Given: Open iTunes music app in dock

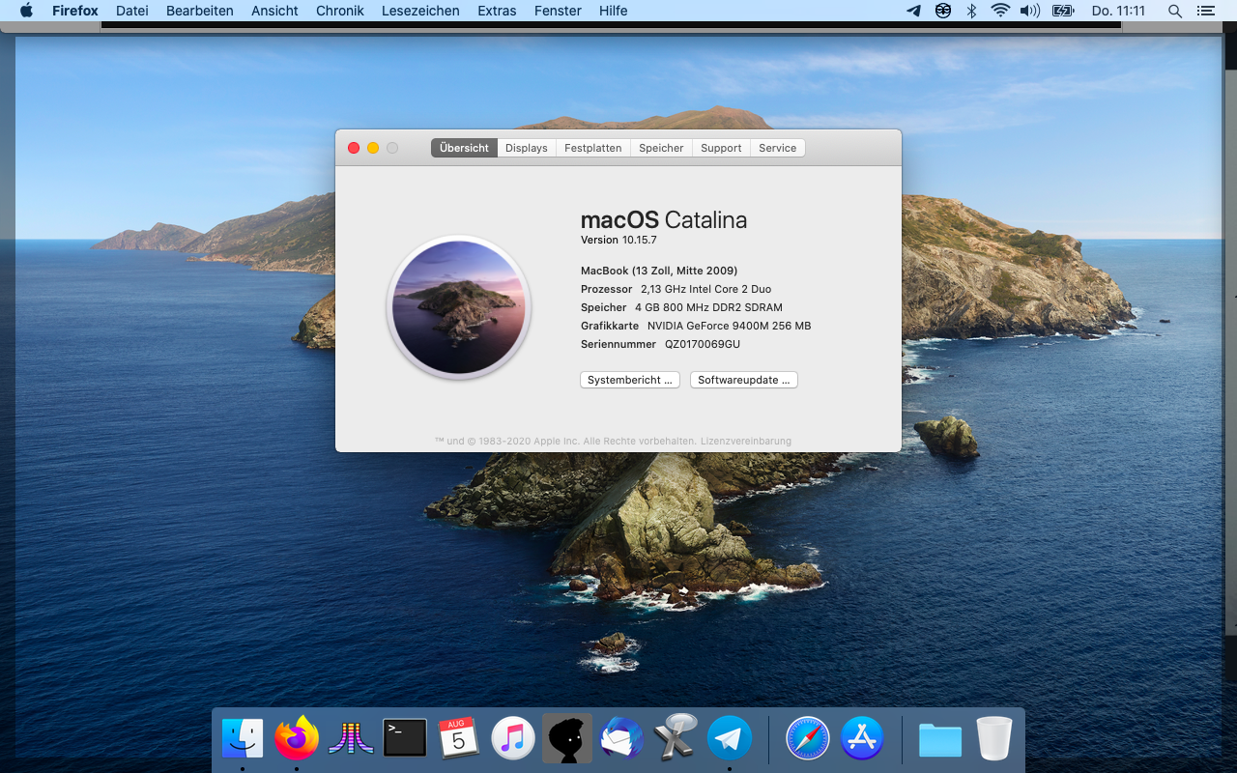Looking at the screenshot, I should point(513,739).
